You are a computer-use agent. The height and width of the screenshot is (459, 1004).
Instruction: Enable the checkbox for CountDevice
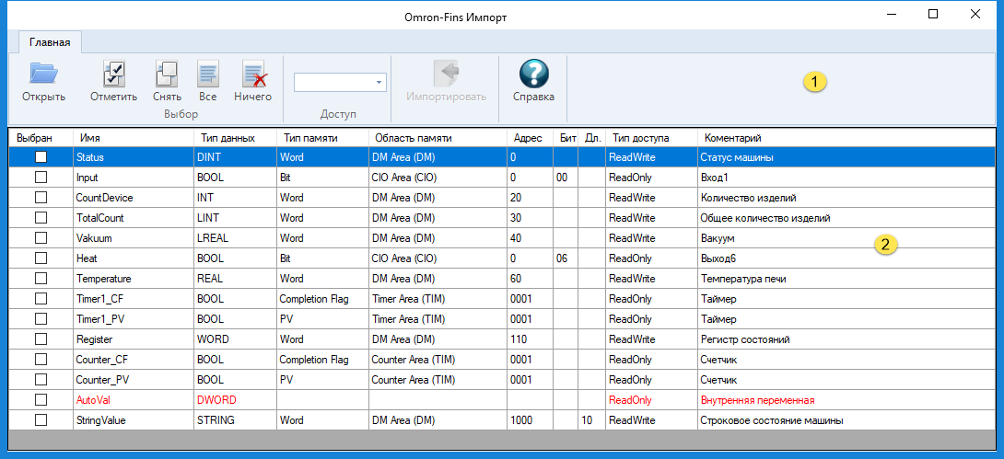41,198
